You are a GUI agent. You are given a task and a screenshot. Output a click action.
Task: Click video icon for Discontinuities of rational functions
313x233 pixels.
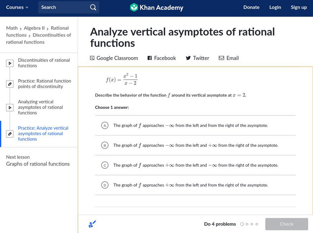[x=10, y=63]
